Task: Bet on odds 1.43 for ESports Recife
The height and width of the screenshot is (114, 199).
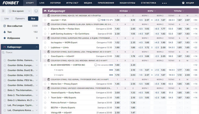Action: [x=117, y=29]
